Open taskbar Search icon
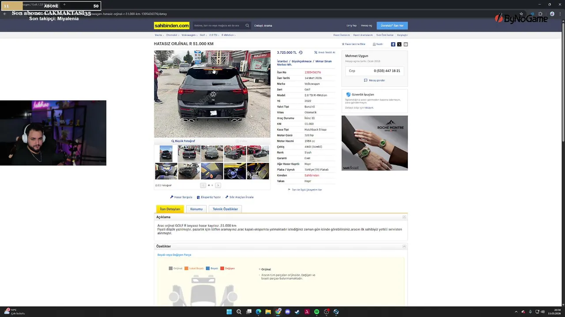565x317 pixels. click(x=239, y=312)
